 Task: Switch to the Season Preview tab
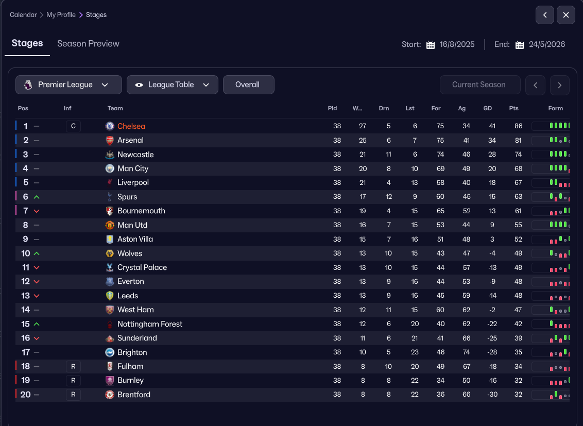[x=88, y=44]
